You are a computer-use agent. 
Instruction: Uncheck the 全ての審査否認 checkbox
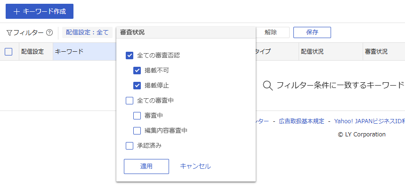click(130, 55)
